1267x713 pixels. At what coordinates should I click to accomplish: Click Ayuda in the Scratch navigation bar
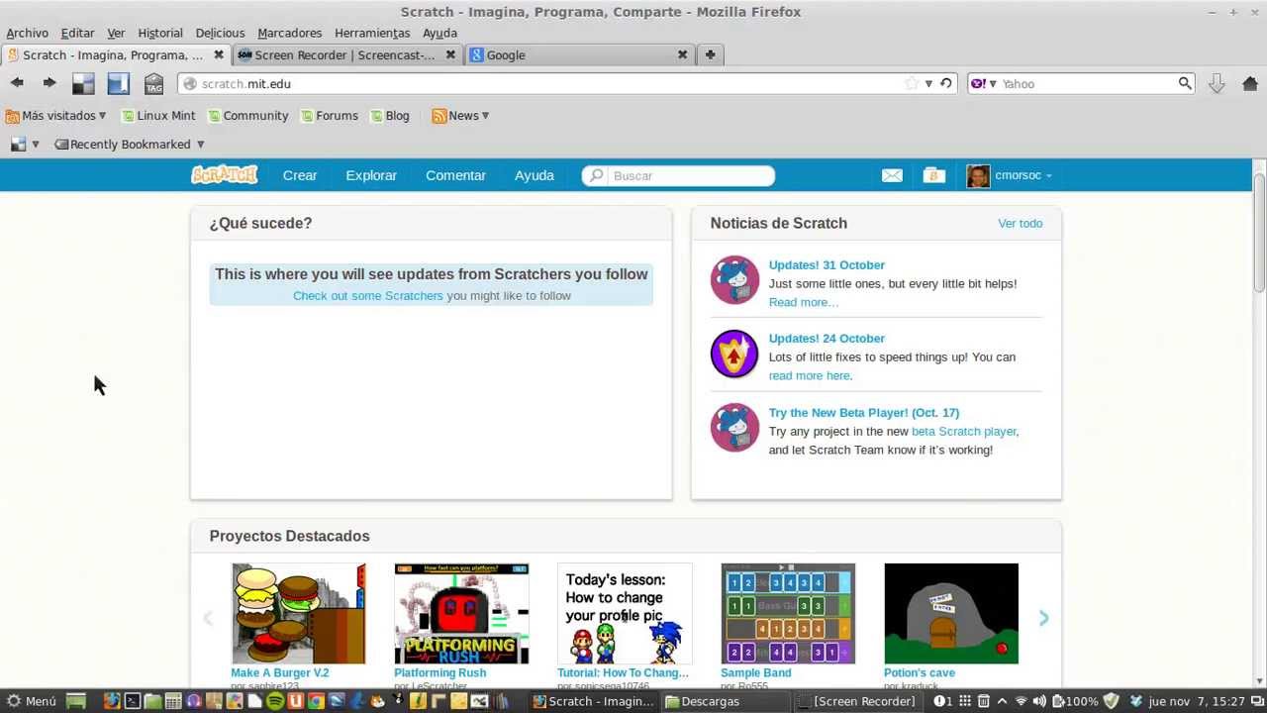coord(535,175)
